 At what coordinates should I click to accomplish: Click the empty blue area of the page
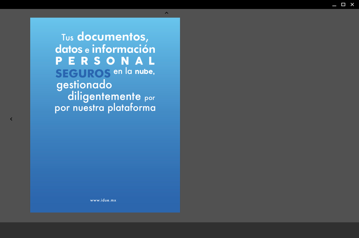[105, 157]
